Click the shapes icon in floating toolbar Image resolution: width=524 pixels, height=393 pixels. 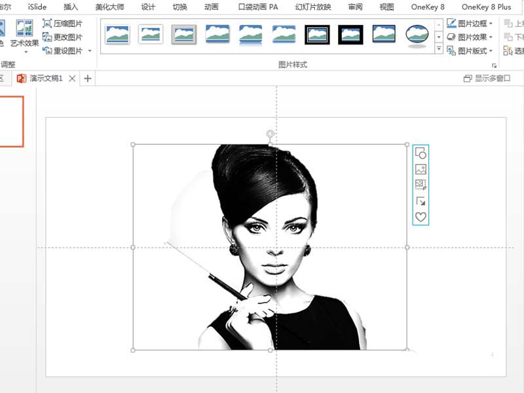pyautogui.click(x=421, y=153)
